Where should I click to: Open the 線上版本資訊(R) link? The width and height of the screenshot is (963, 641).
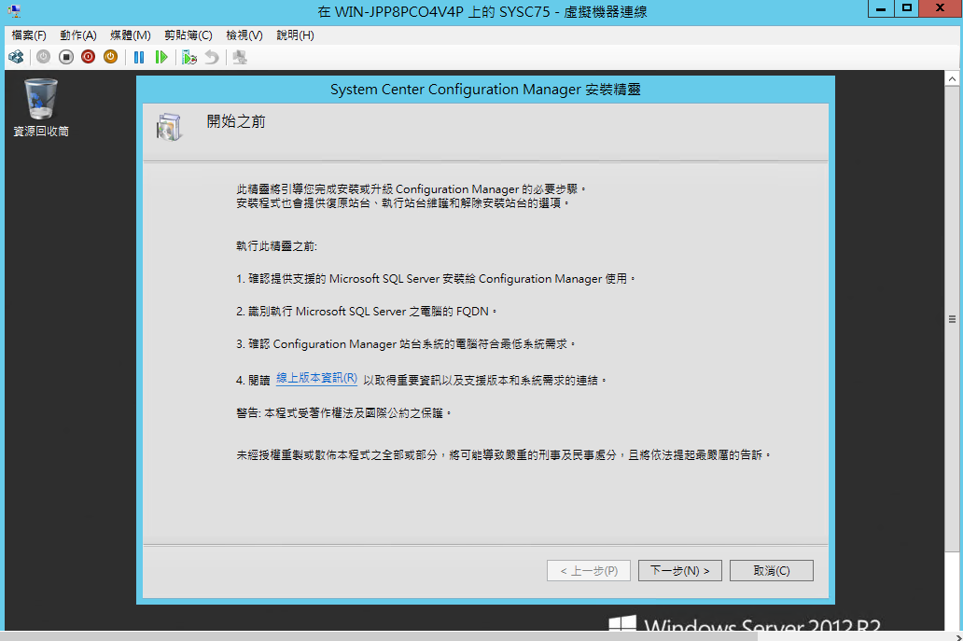tap(316, 378)
